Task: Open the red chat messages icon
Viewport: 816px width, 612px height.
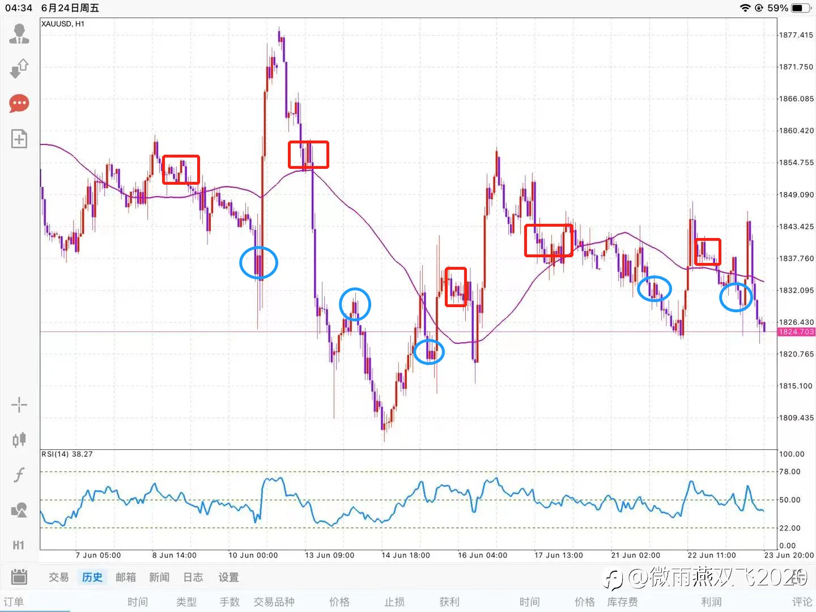Action: pyautogui.click(x=19, y=104)
